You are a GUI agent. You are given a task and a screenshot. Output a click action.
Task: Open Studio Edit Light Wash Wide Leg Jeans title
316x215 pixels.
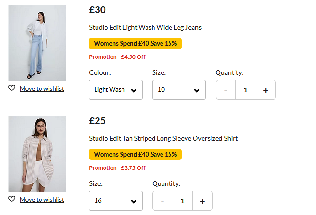point(145,27)
